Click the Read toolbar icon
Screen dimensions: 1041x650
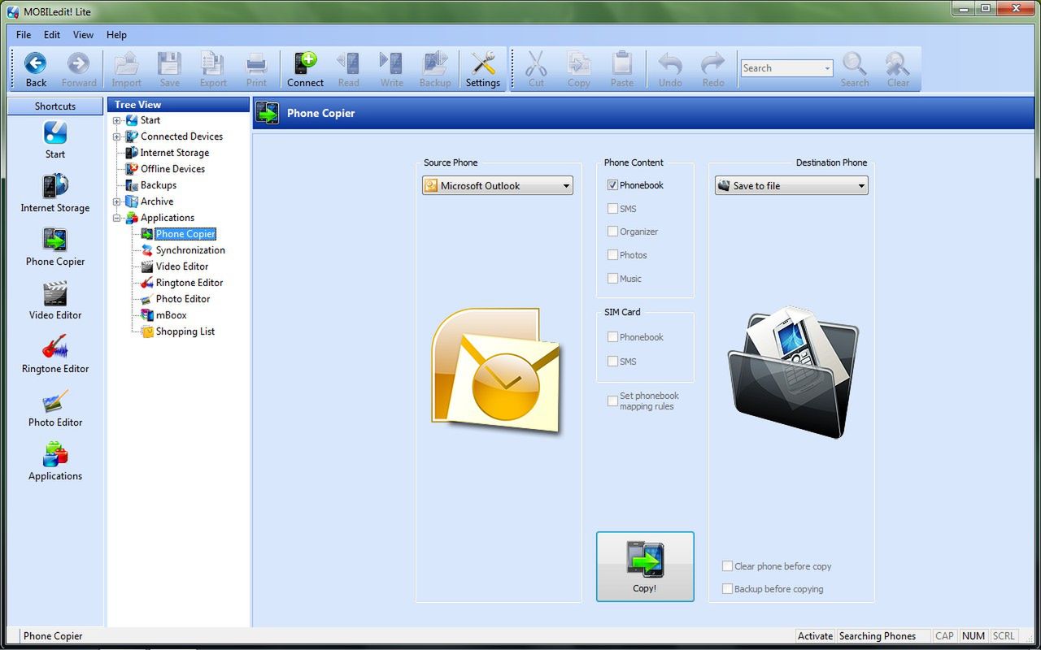pos(348,69)
